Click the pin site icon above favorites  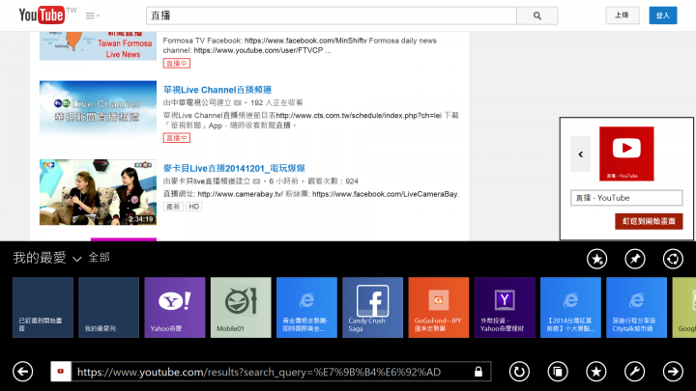click(635, 259)
